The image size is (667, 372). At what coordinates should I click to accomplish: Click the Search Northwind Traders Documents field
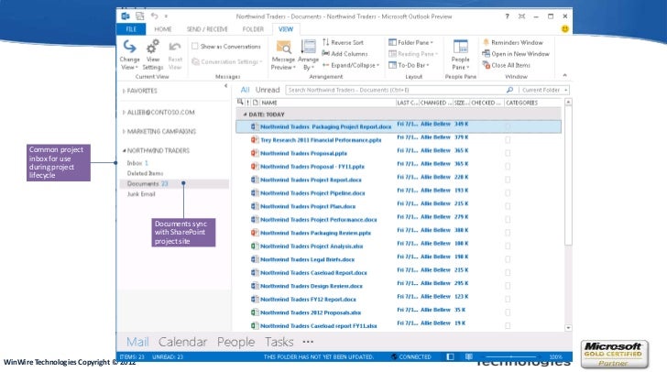coord(396,90)
